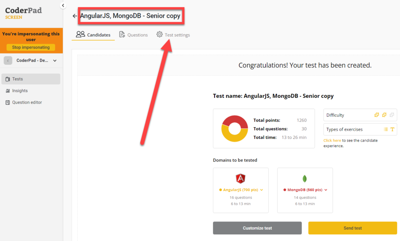The image size is (400, 241).
Task: Click Stop impersonating button
Action: (x=31, y=47)
